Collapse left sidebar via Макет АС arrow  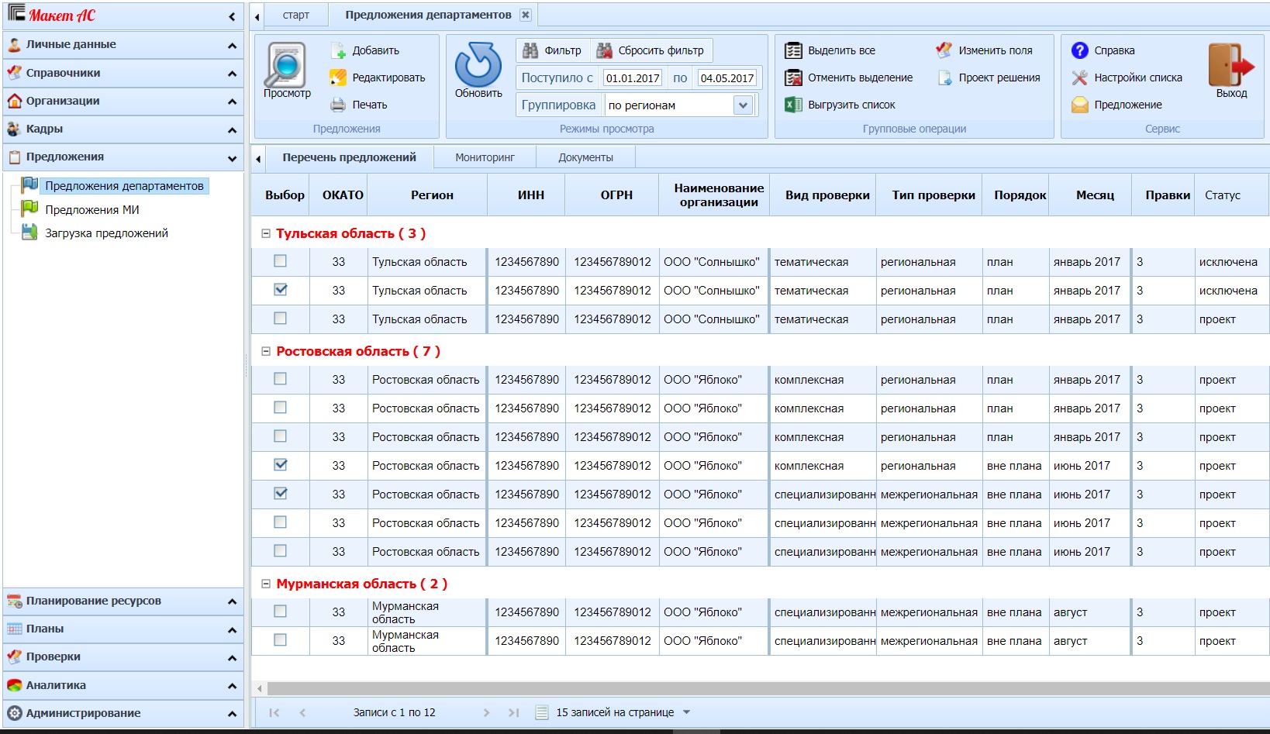point(232,16)
